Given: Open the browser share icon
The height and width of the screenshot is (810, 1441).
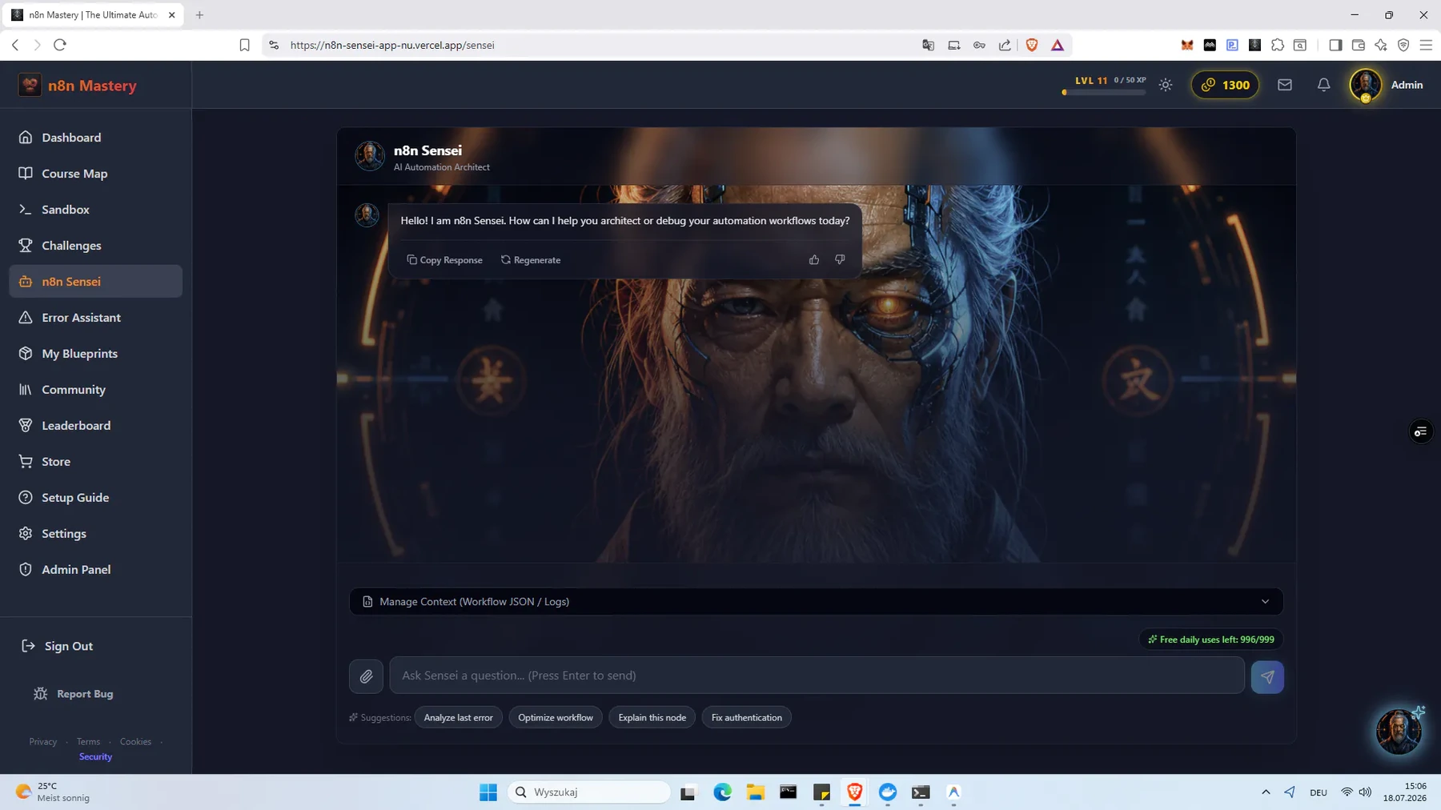Looking at the screenshot, I should tap(1005, 46).
